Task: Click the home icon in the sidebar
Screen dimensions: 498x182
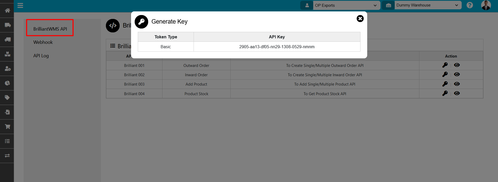Action: click(x=7, y=10)
